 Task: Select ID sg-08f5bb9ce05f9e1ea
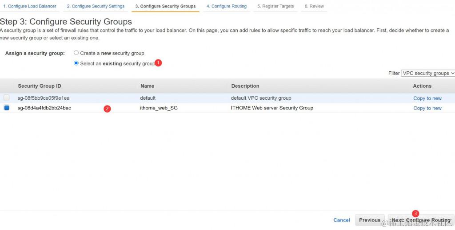click(x=44, y=98)
